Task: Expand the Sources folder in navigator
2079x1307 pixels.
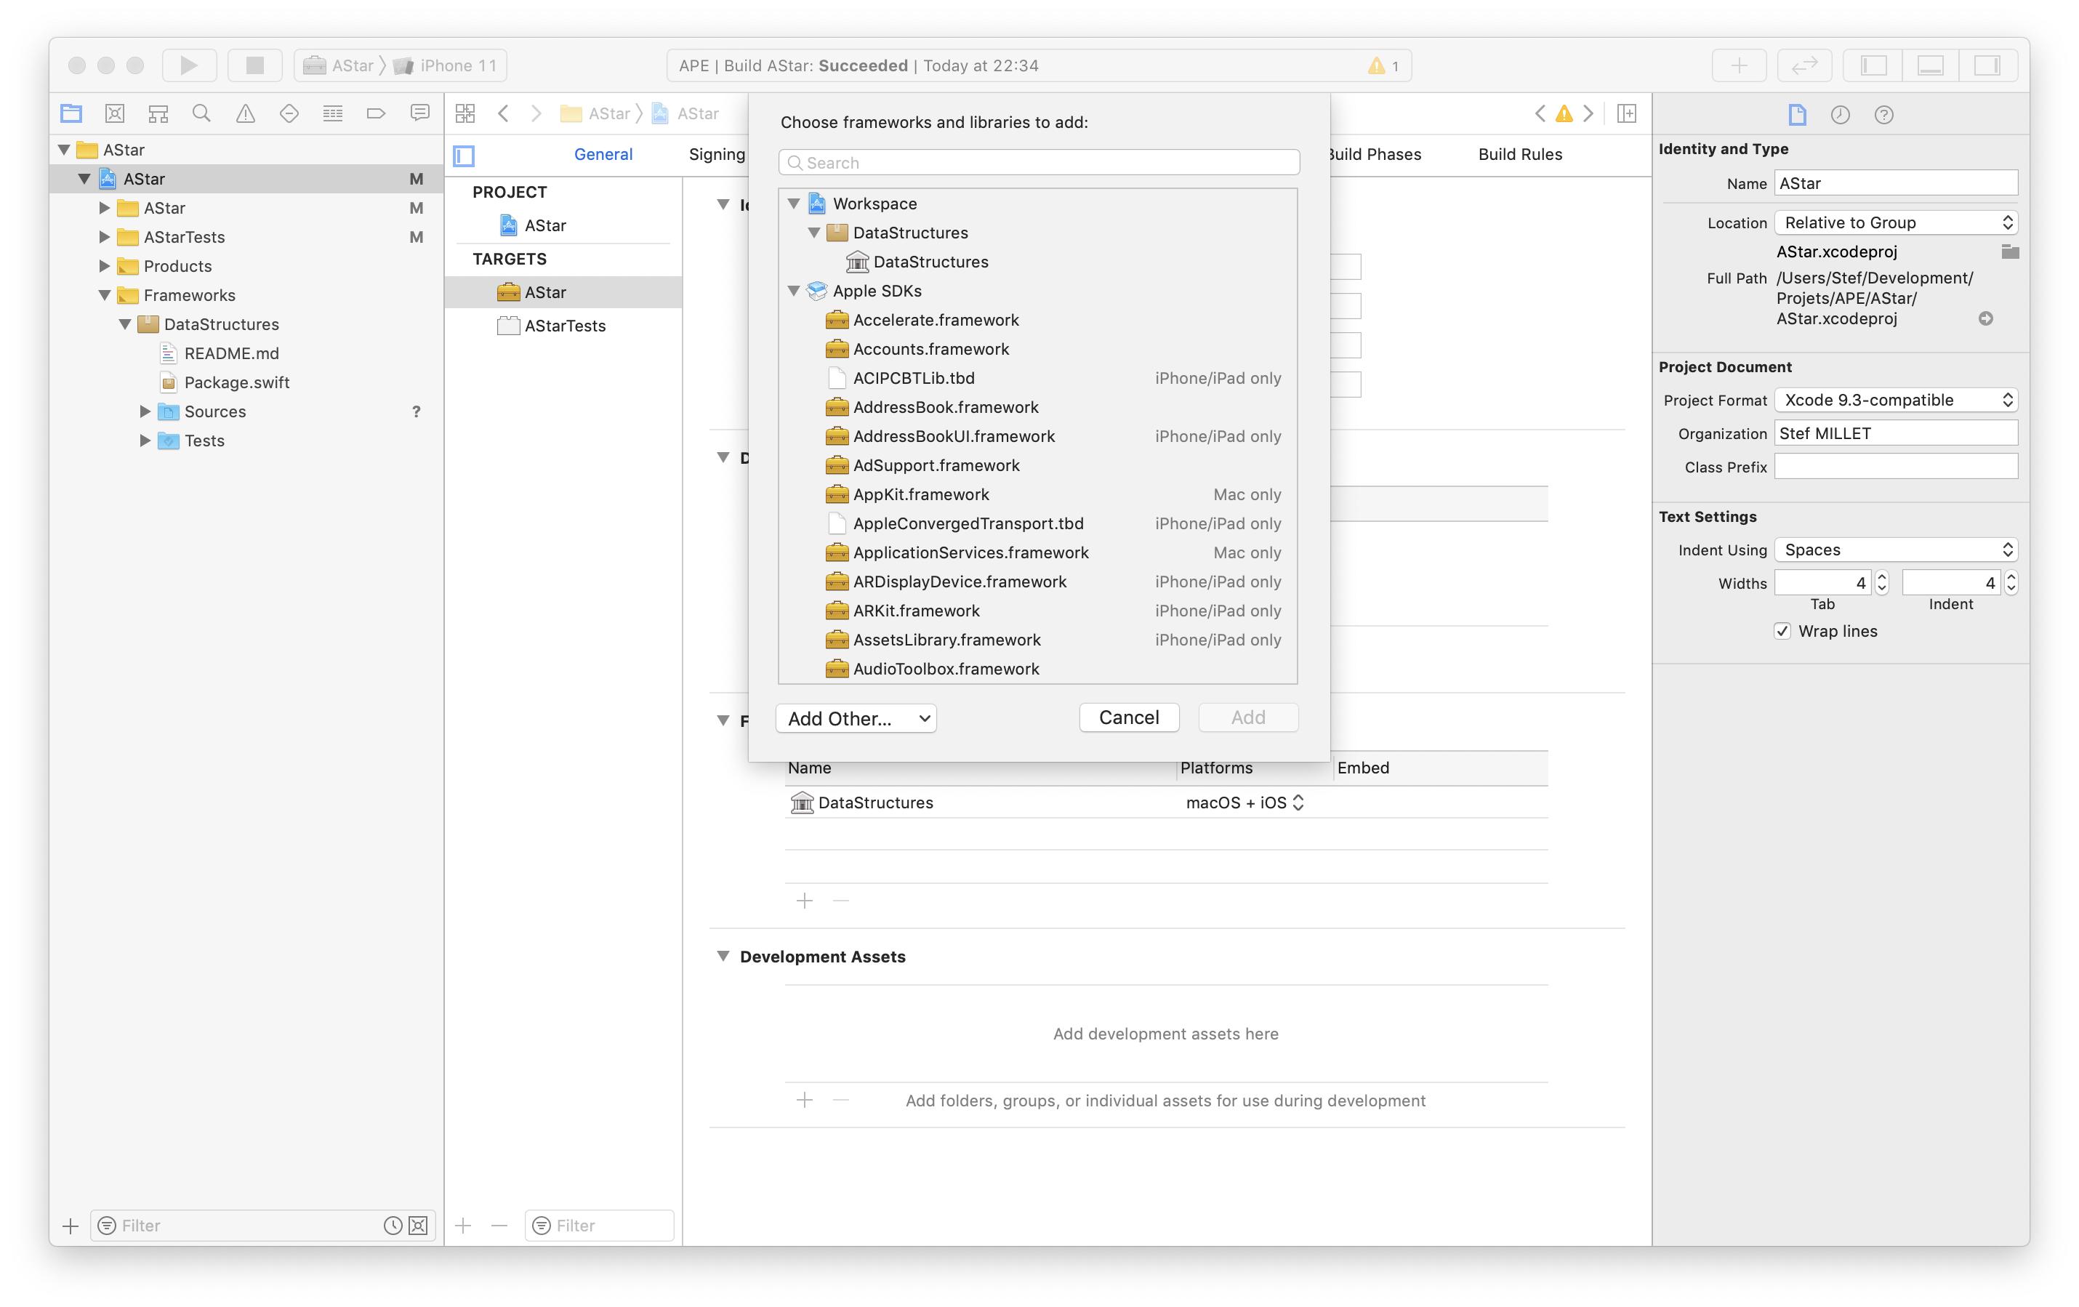Action: [x=145, y=411]
